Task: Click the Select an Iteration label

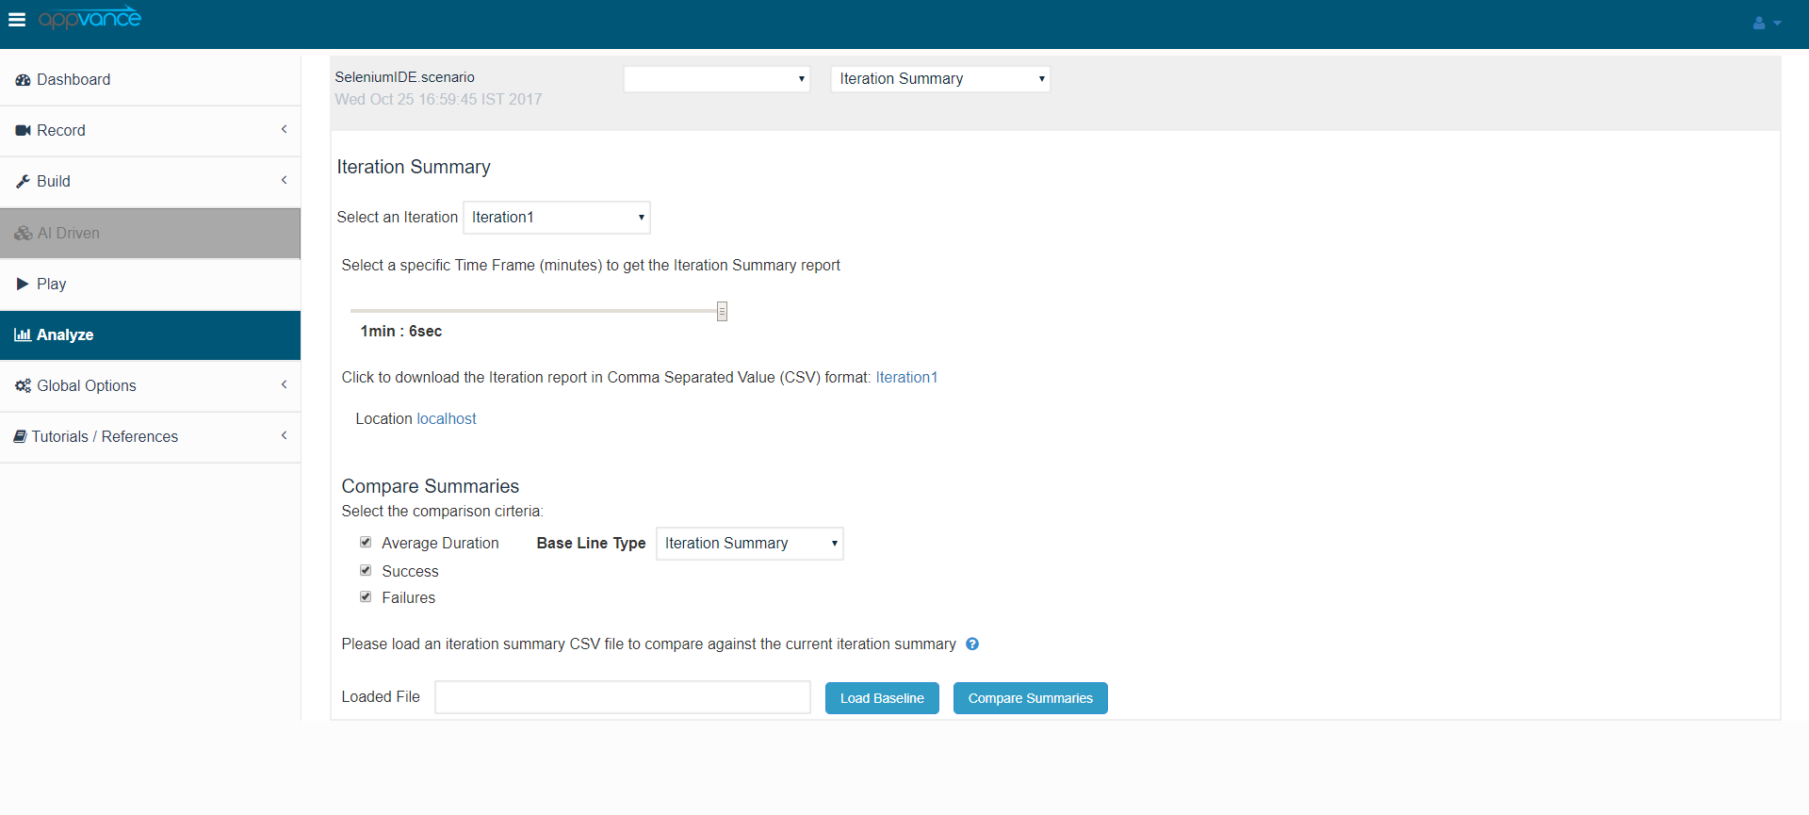Action: pos(398,218)
